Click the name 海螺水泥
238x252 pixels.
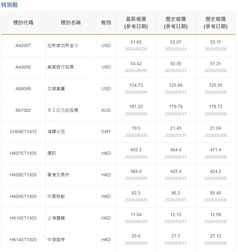tap(56, 132)
